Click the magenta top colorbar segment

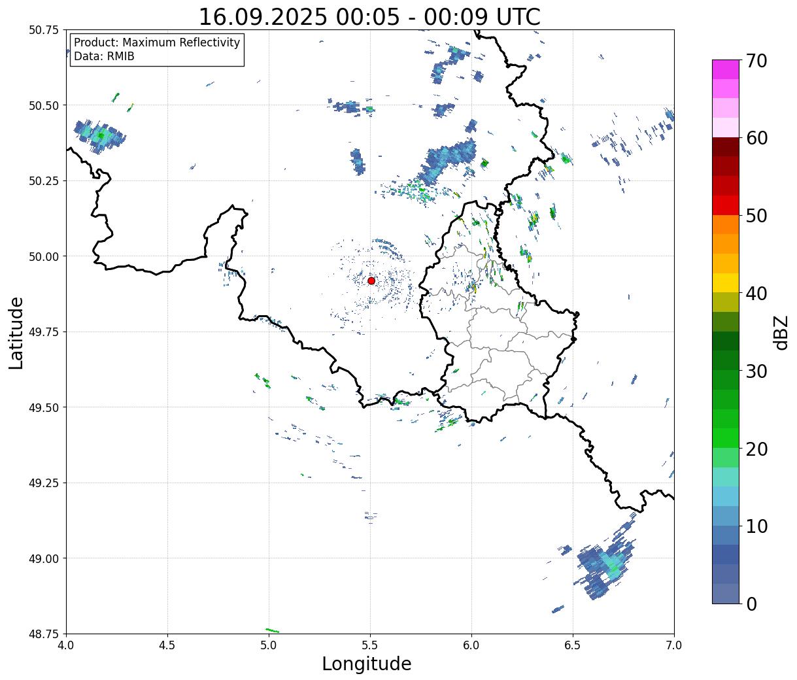click(726, 69)
